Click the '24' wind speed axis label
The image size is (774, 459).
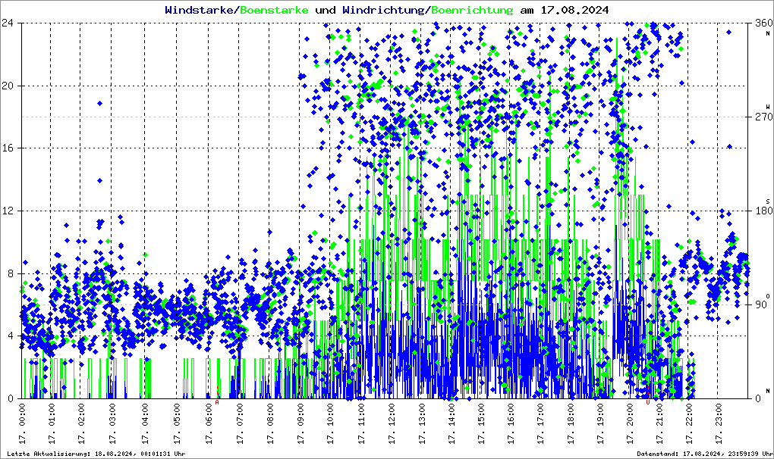(x=8, y=23)
